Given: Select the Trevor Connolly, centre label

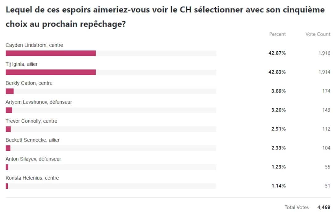Looking at the screenshot, I should (x=31, y=121).
